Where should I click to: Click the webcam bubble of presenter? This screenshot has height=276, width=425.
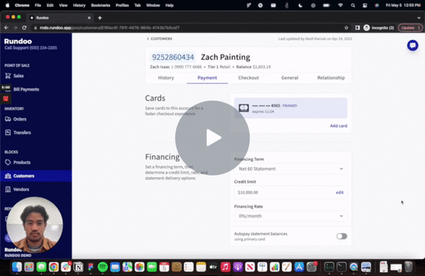34,225
